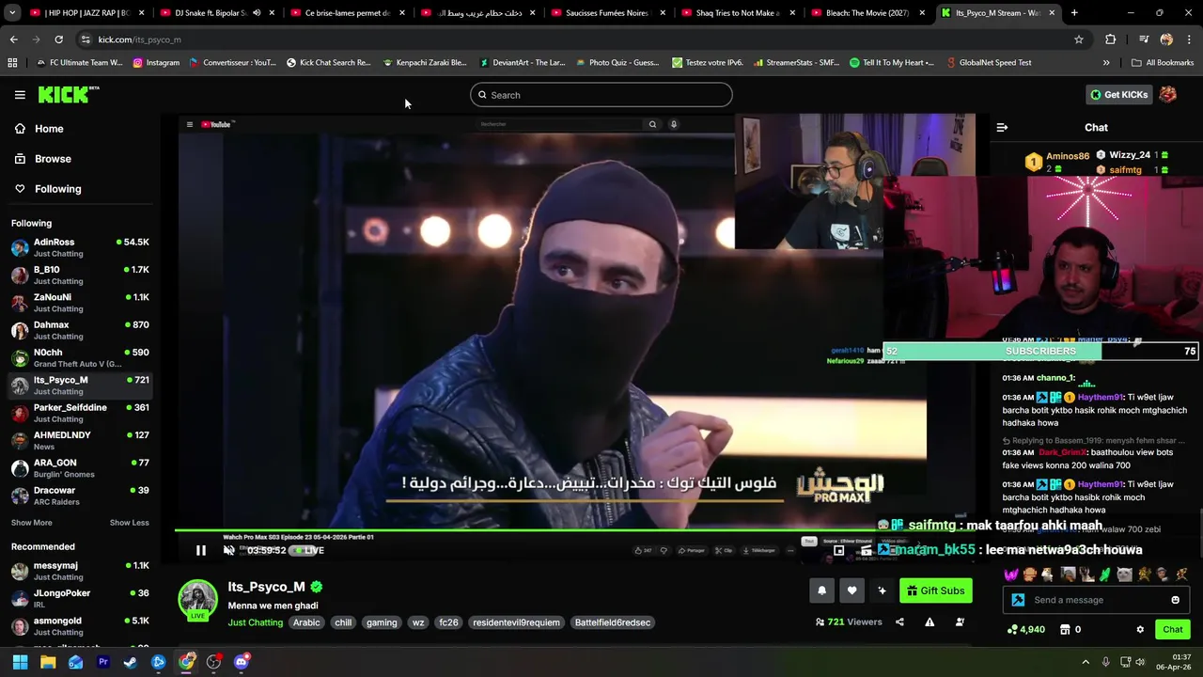Image resolution: width=1203 pixels, height=677 pixels.
Task: Open the chat shop icon
Action: click(1065, 630)
